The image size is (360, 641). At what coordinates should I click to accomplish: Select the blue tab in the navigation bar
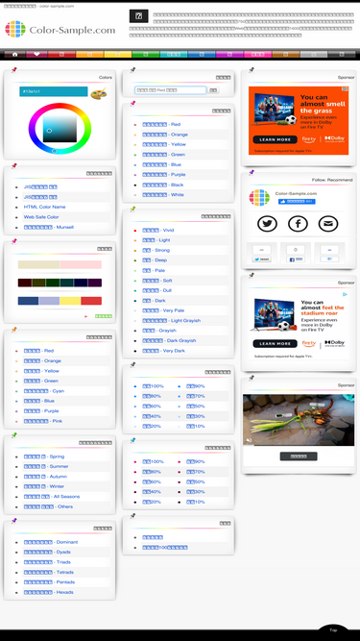coord(202,54)
